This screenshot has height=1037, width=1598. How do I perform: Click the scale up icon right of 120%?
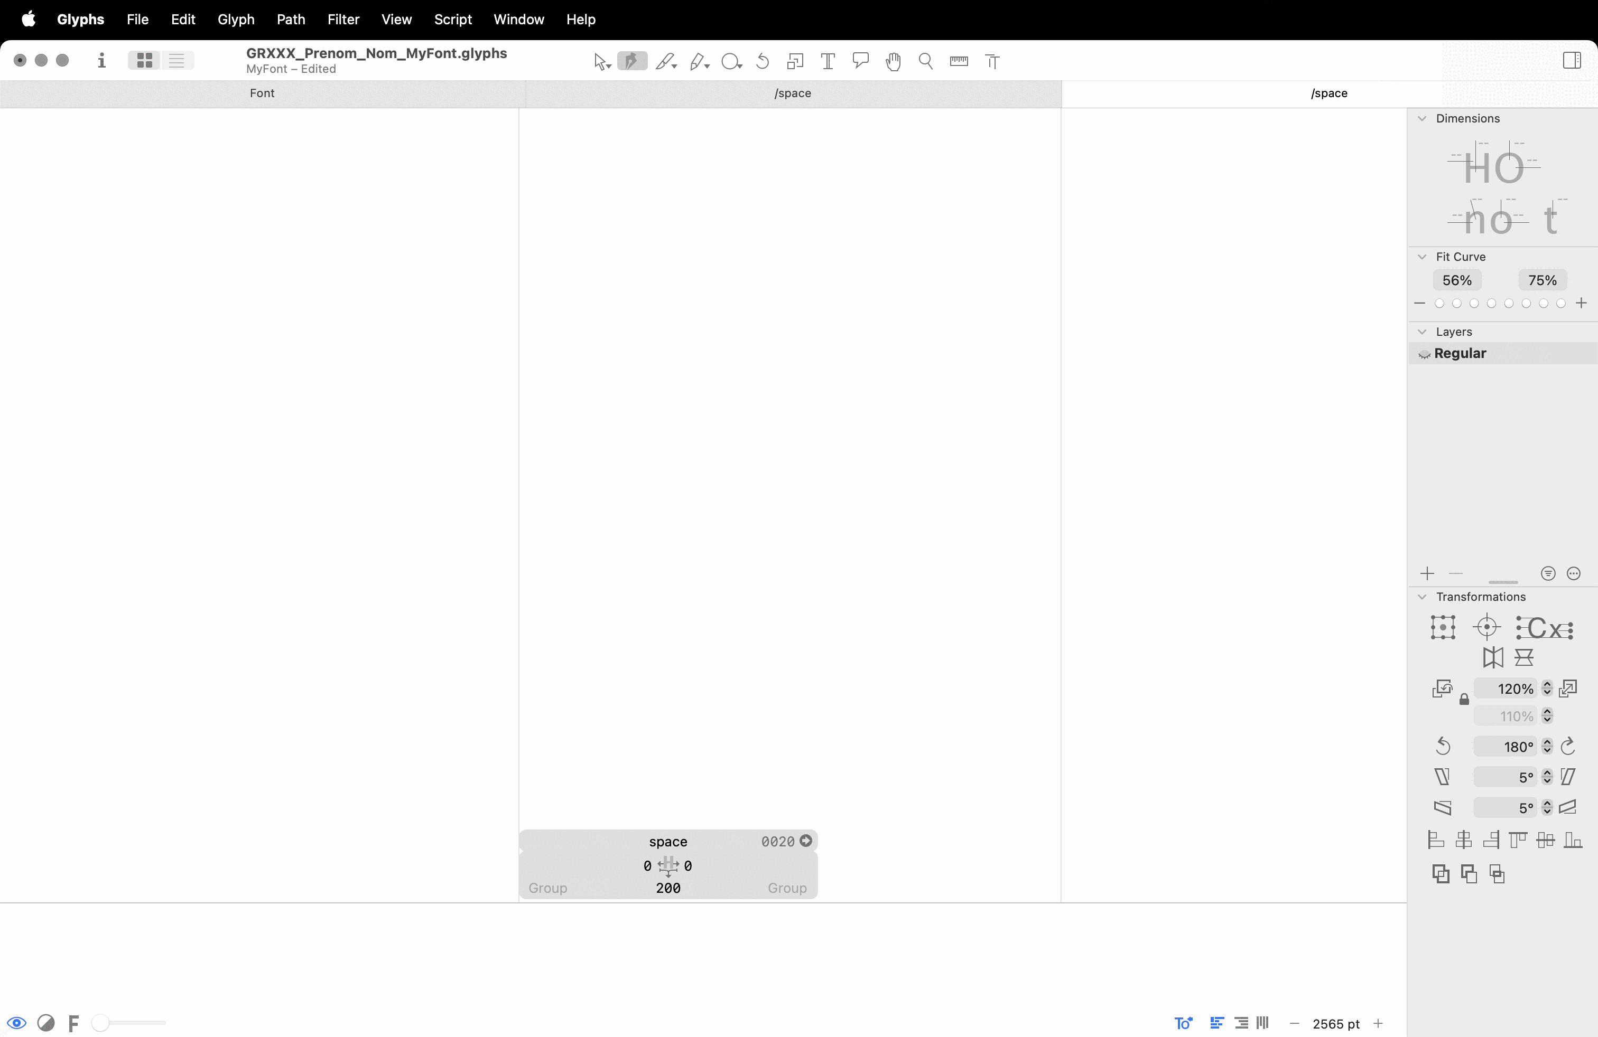tap(1568, 688)
